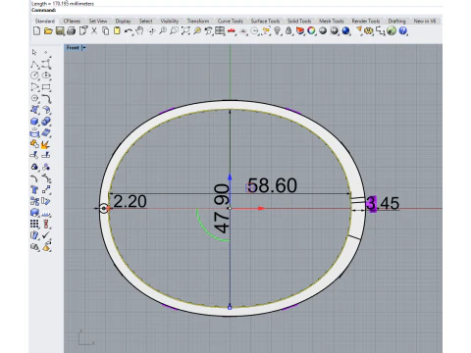Paste from clipboard icon
This screenshot has height=353, width=471.
click(117, 31)
